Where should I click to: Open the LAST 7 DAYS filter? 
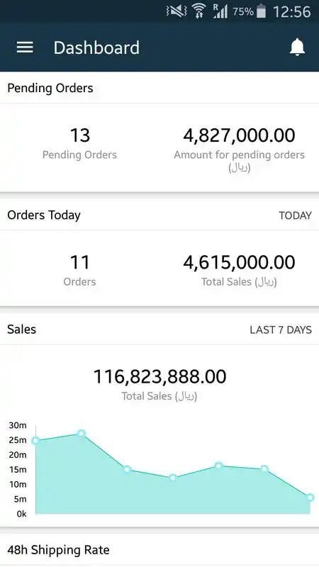[x=281, y=330]
